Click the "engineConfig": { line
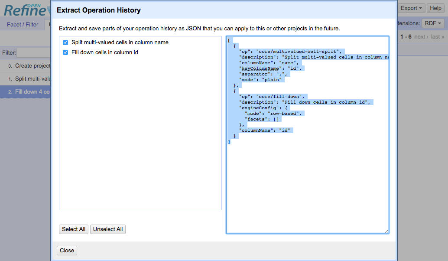The width and height of the screenshot is (448, 261). [263, 108]
